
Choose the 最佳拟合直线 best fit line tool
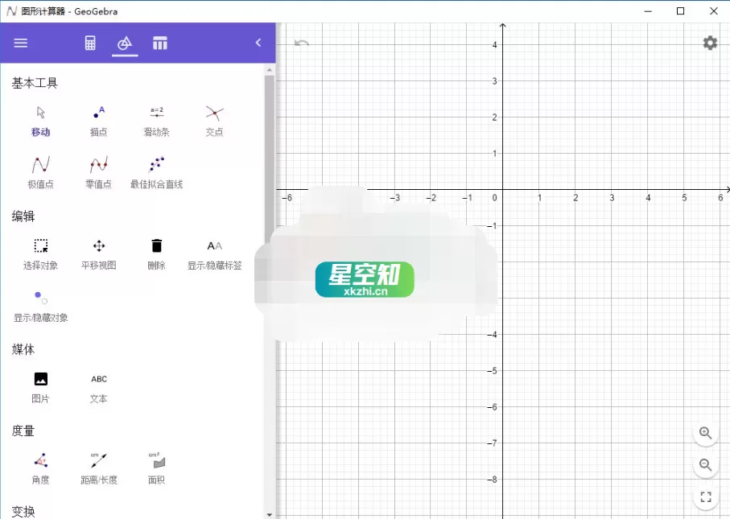tap(155, 171)
